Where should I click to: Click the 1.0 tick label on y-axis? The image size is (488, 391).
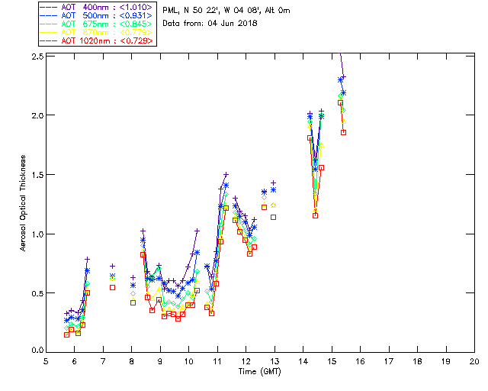[x=35, y=234]
